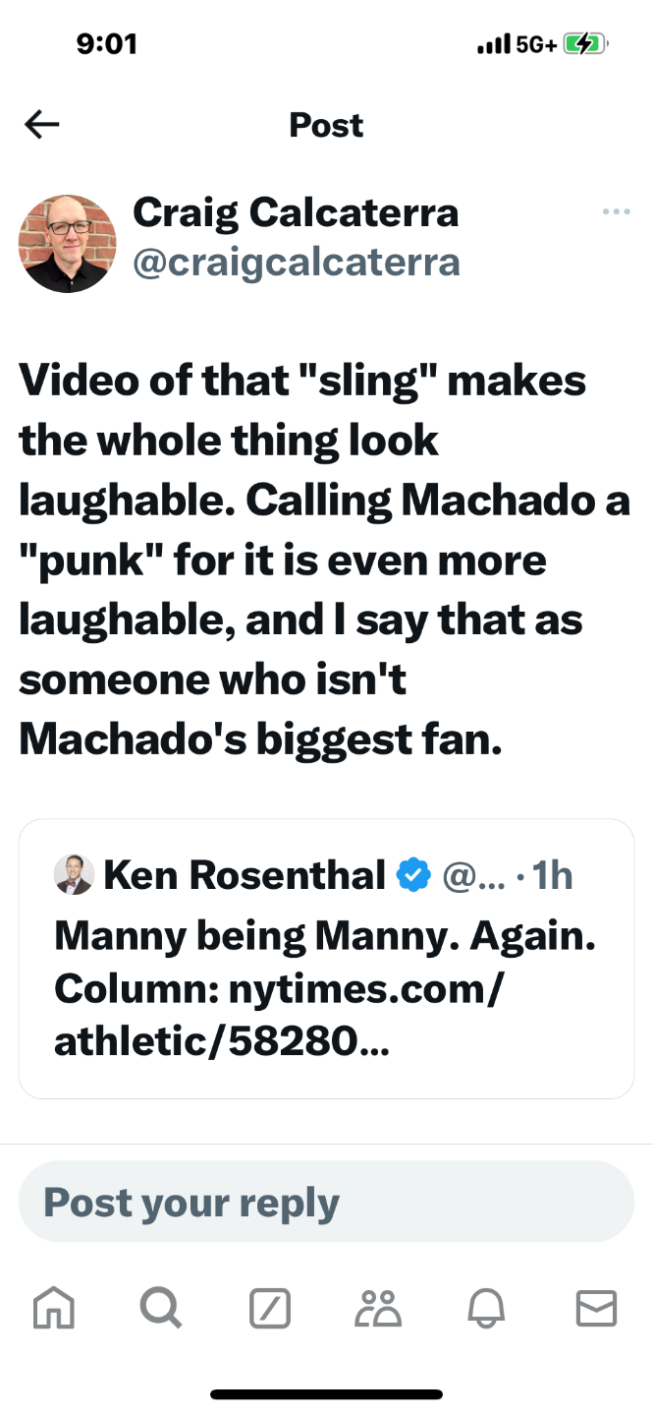Tap the @craigcalcaterra handle
This screenshot has height=1416, width=653.
pos(296,262)
